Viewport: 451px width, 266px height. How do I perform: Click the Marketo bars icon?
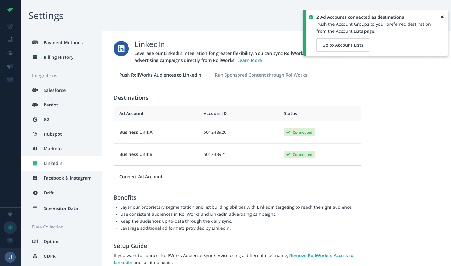(35, 149)
